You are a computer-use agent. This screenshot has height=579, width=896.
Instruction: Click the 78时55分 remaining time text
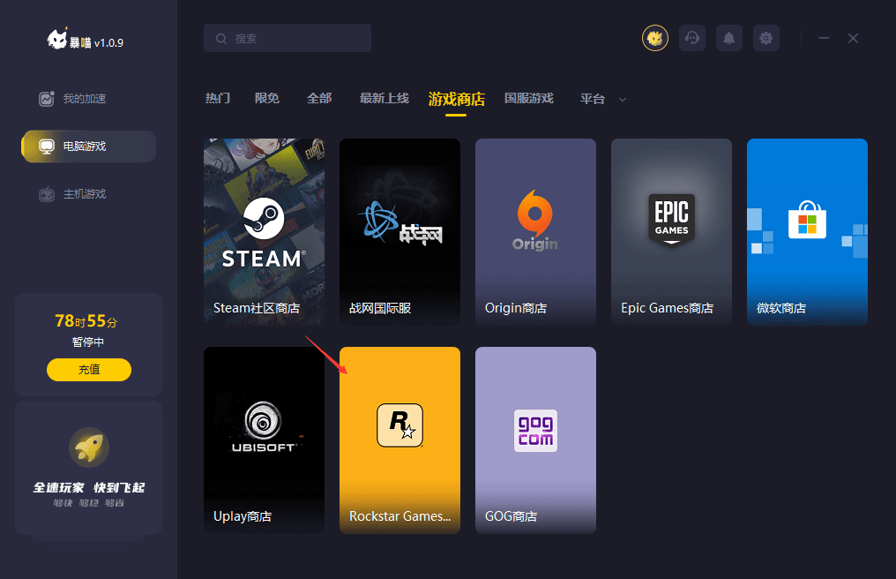pos(86,321)
